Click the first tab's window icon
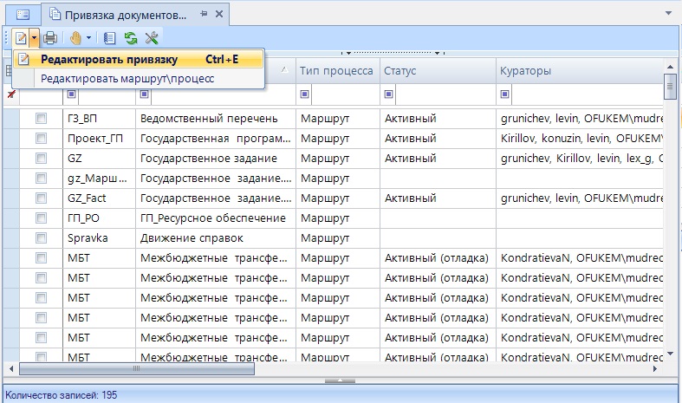 coord(23,14)
